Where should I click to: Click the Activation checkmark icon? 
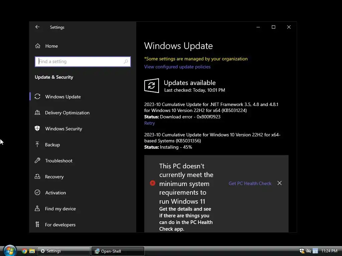[37, 192]
